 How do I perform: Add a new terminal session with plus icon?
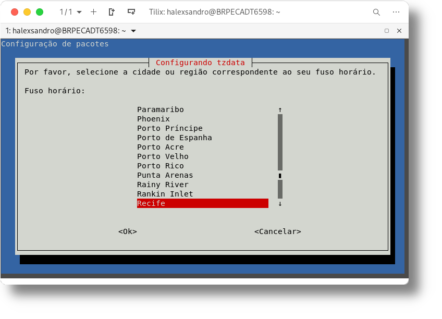click(93, 12)
